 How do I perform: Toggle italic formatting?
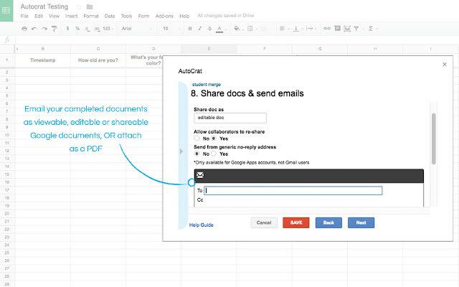199,29
